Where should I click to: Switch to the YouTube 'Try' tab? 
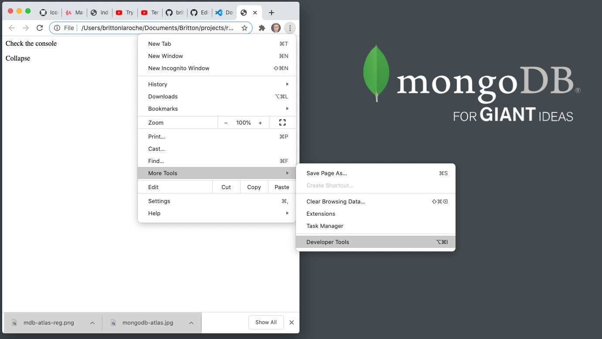click(125, 13)
